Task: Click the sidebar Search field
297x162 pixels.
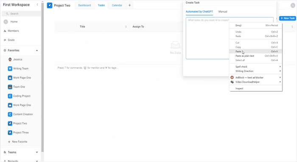Action: [21, 14]
